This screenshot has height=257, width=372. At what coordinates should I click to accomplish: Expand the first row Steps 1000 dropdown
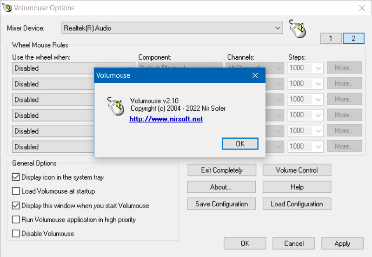tap(318, 68)
